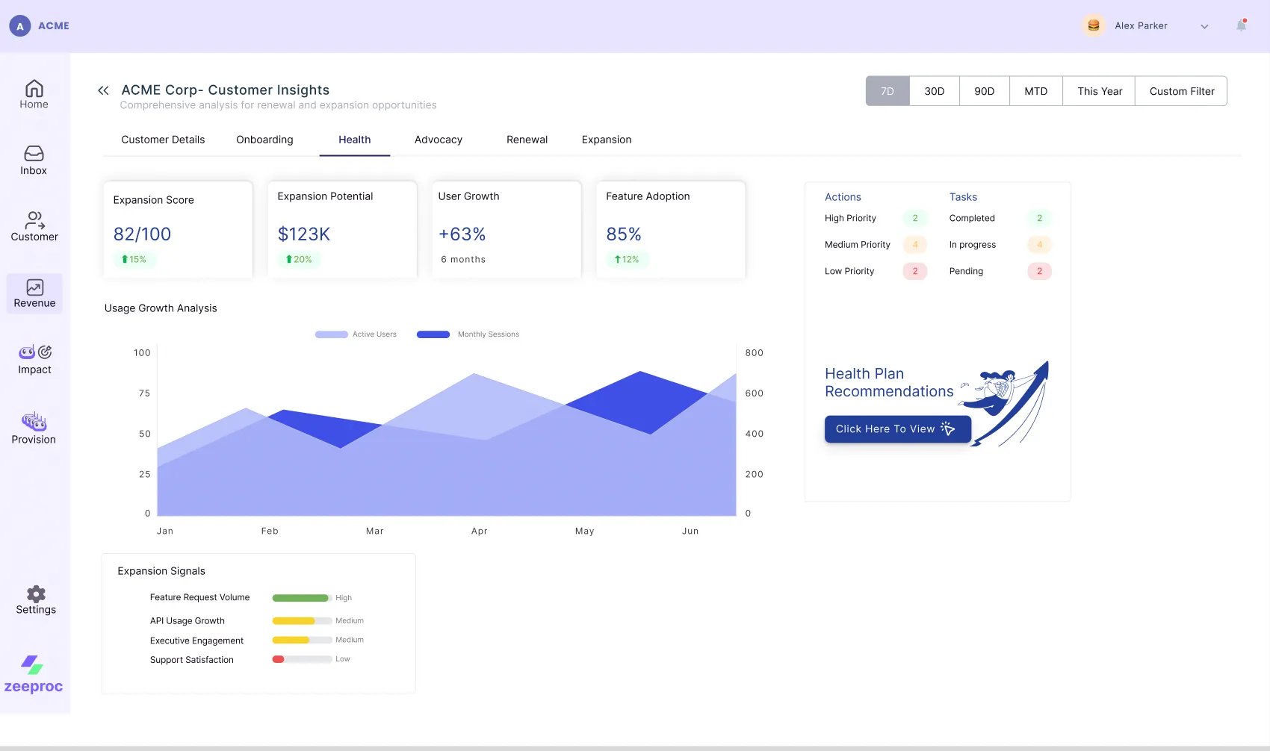The width and height of the screenshot is (1270, 751).
Task: Click the Feature Request Volume progress bar
Action: (x=302, y=598)
